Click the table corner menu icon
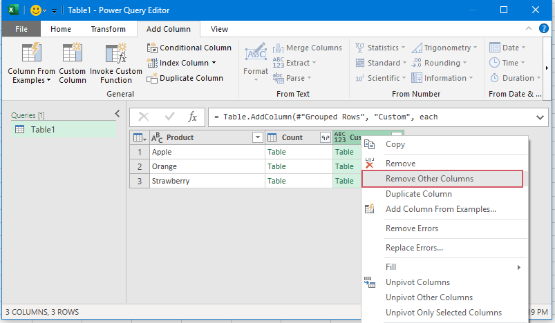Image resolution: width=555 pixels, height=323 pixels. pos(138,137)
